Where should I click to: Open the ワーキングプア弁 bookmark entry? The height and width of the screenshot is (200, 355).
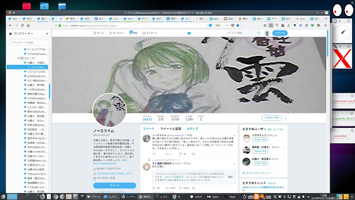coord(35,49)
